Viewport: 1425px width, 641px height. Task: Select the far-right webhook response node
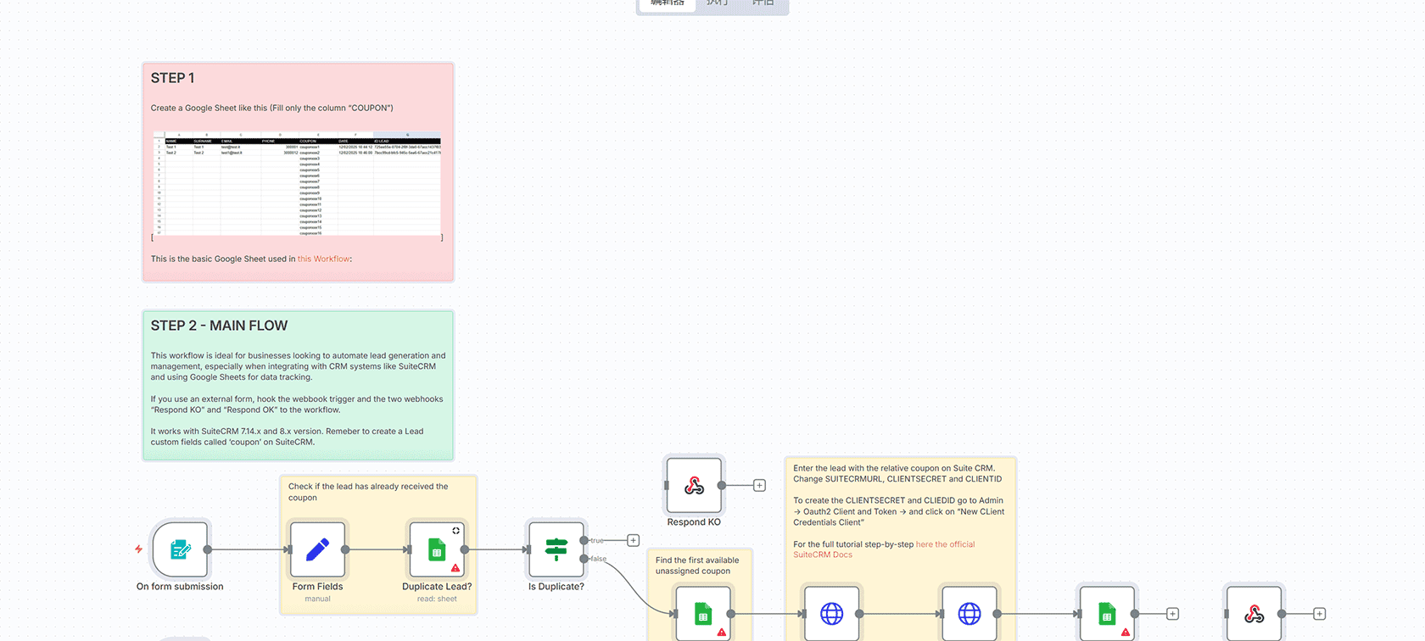[x=1254, y=613]
